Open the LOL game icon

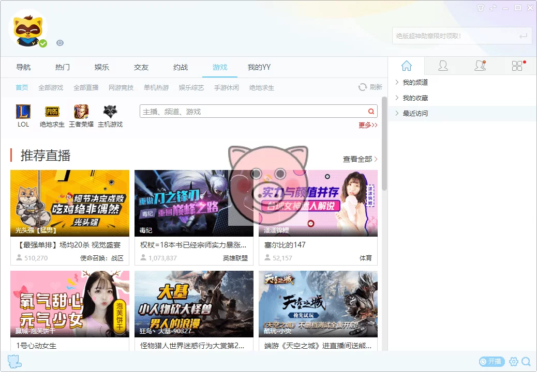point(23,112)
